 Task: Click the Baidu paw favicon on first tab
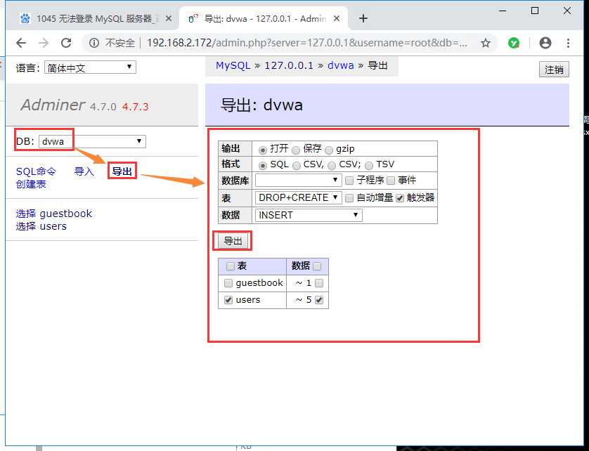(25, 18)
